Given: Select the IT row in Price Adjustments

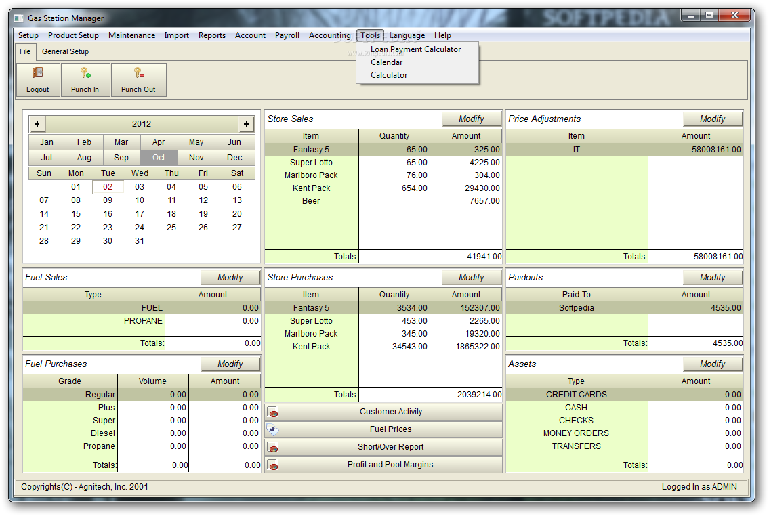Looking at the screenshot, I should [x=624, y=150].
